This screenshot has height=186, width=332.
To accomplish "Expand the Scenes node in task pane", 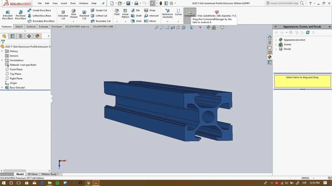I will tap(276, 45).
